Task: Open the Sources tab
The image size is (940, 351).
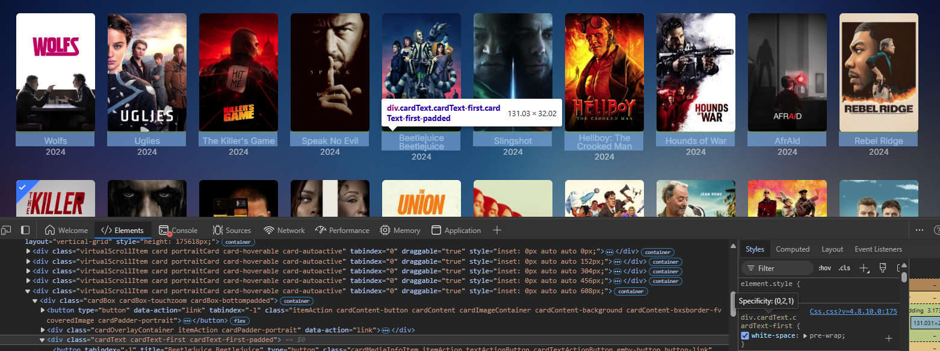Action: point(232,230)
